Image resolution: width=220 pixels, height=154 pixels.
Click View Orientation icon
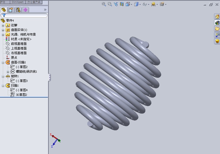point(128,4)
